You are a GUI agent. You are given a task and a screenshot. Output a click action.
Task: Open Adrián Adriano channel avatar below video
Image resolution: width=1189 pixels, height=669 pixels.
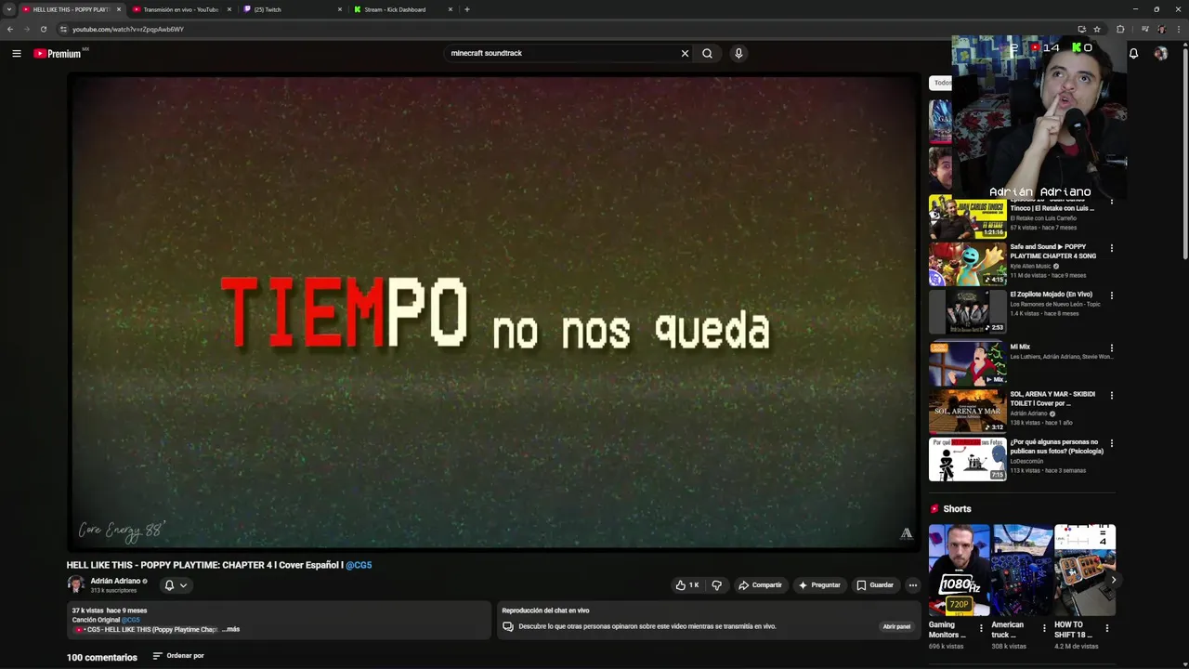point(75,584)
